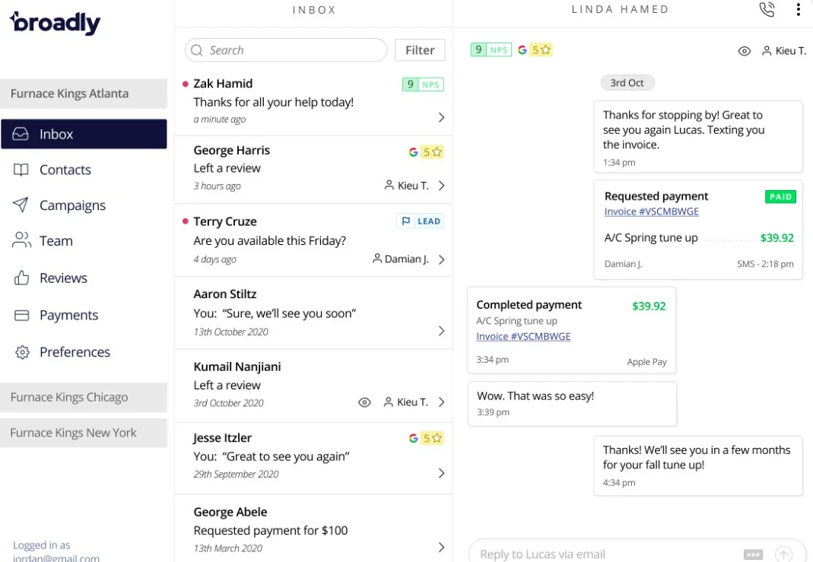The image size is (813, 562).
Task: Click the magnifier icon in search box
Action: tap(196, 50)
